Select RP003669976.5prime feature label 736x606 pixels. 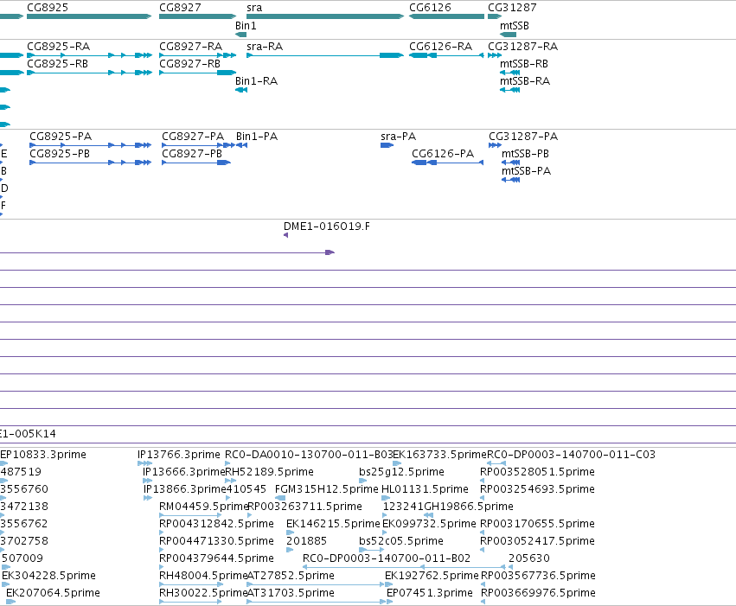tap(539, 593)
